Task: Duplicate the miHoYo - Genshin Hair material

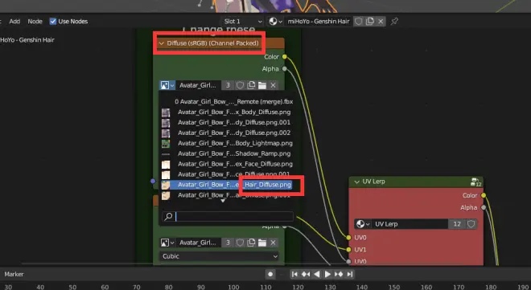Action: click(370, 22)
